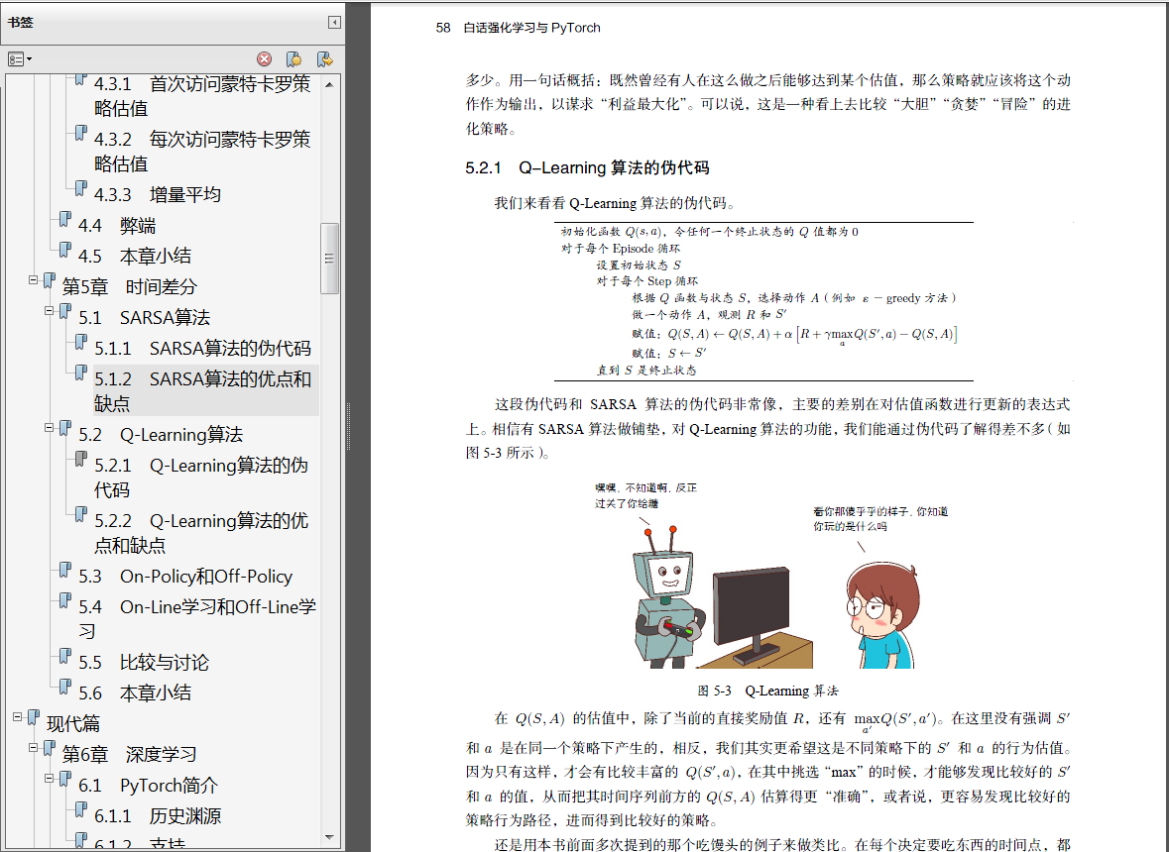1169x852 pixels.
Task: Go to bookmark 4.3.1 首次访问蒙特卡罗策略估值
Action: point(202,95)
